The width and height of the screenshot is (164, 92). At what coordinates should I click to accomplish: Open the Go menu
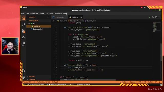click(47, 14)
